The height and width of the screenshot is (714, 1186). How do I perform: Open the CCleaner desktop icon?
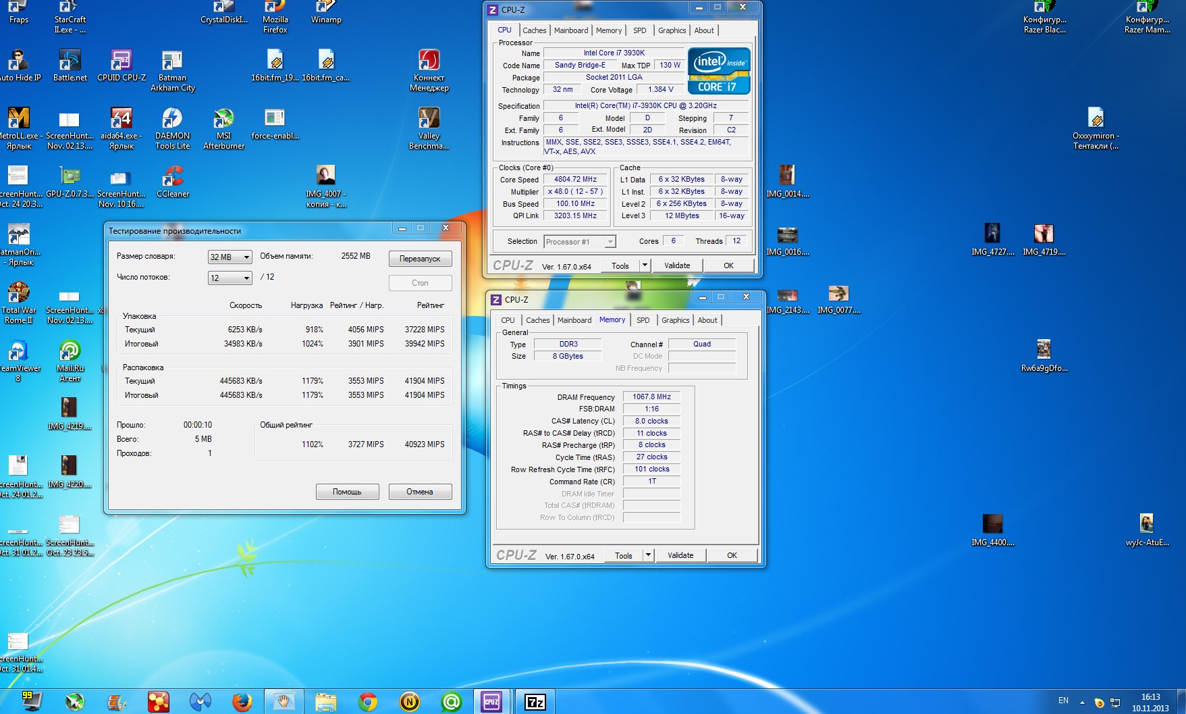point(173,177)
